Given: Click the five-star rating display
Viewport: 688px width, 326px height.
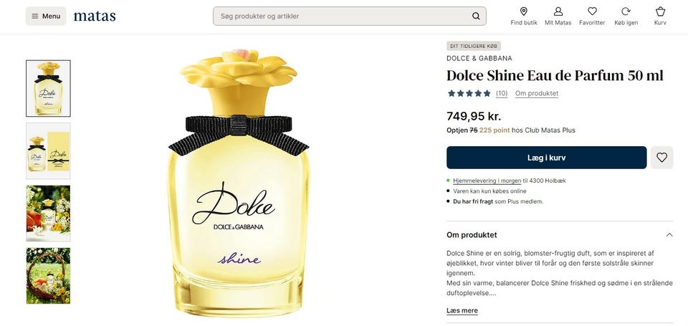Looking at the screenshot, I should (469, 93).
